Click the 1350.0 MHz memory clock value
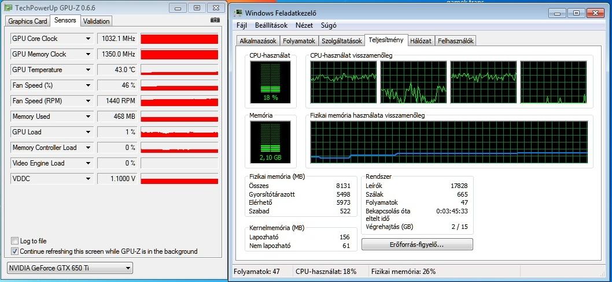The width and height of the screenshot is (612, 282). (117, 54)
